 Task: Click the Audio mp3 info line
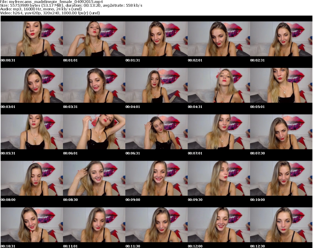click(x=41, y=9)
